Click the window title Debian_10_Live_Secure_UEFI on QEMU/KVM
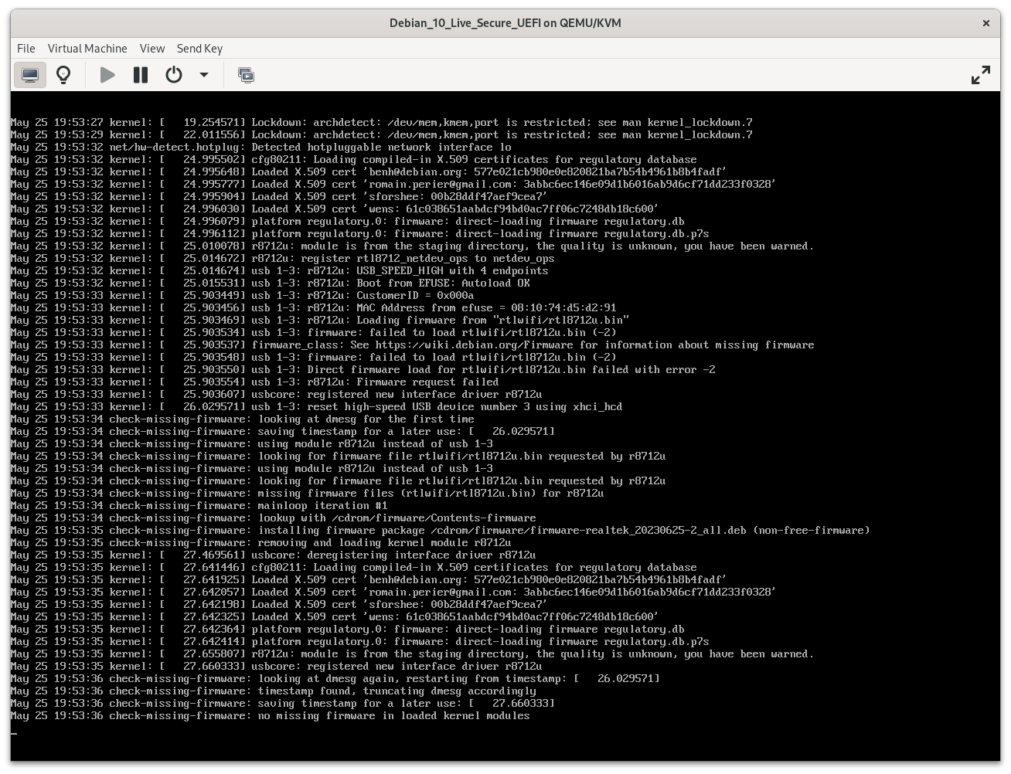Image resolution: width=1011 pixels, height=774 pixels. [505, 23]
